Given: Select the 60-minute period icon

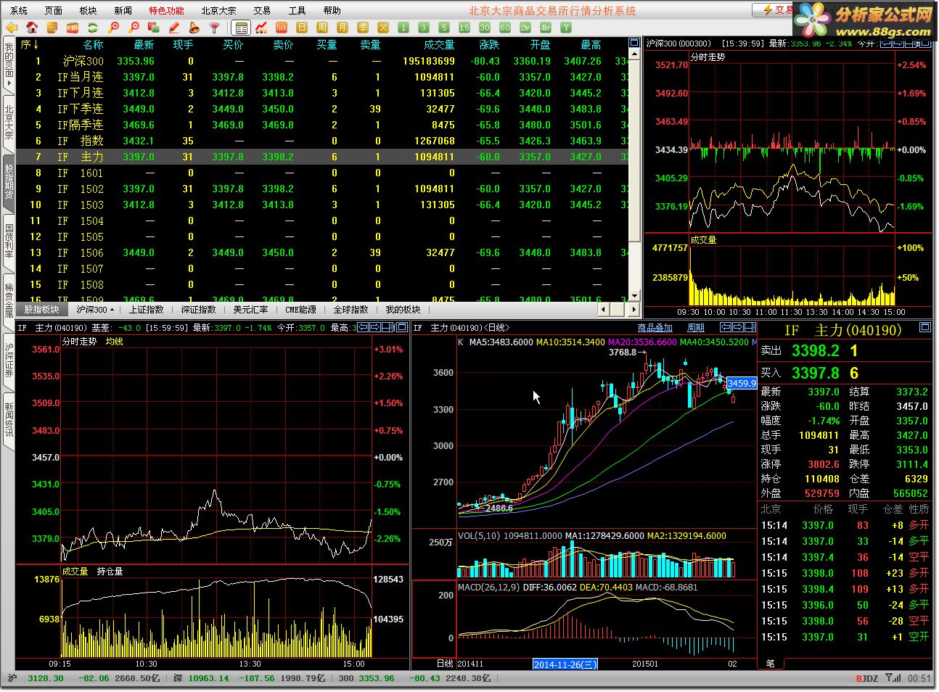Looking at the screenshot, I should tap(505, 28).
